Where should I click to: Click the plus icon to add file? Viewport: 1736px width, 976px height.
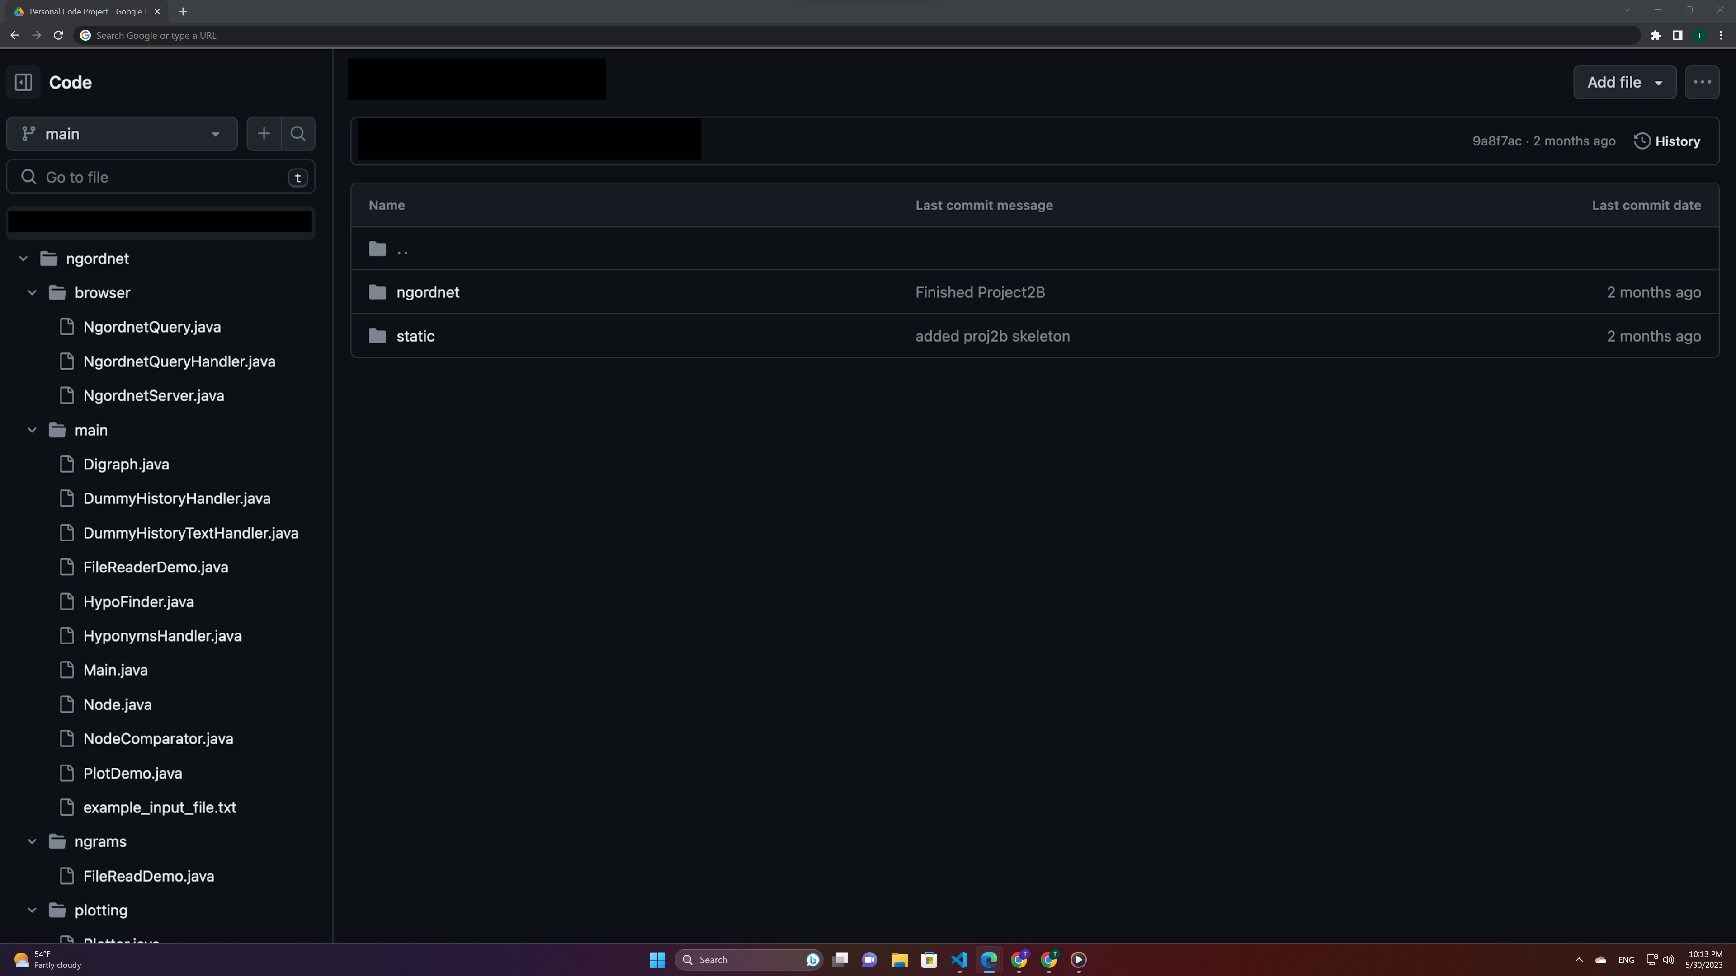tap(264, 134)
